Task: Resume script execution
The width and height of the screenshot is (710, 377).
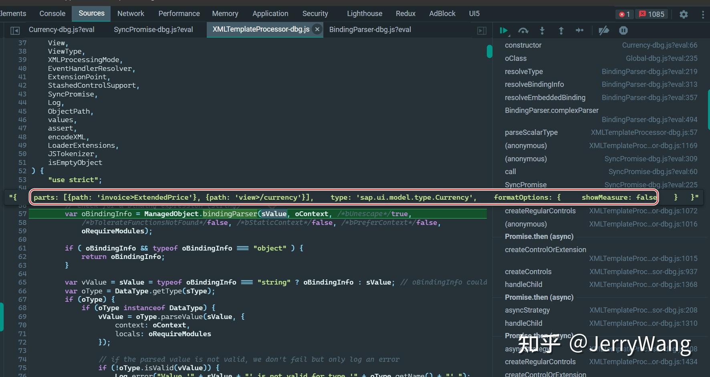Action: pyautogui.click(x=504, y=30)
